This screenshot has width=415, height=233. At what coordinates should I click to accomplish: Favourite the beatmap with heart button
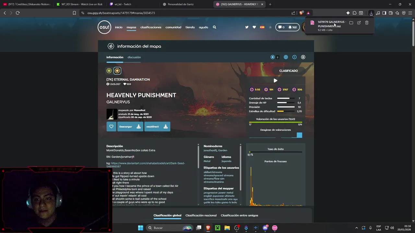tap(111, 127)
